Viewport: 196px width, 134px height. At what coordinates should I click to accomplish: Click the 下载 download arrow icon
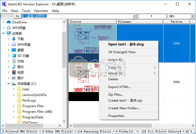pyautogui.click(x=14, y=39)
